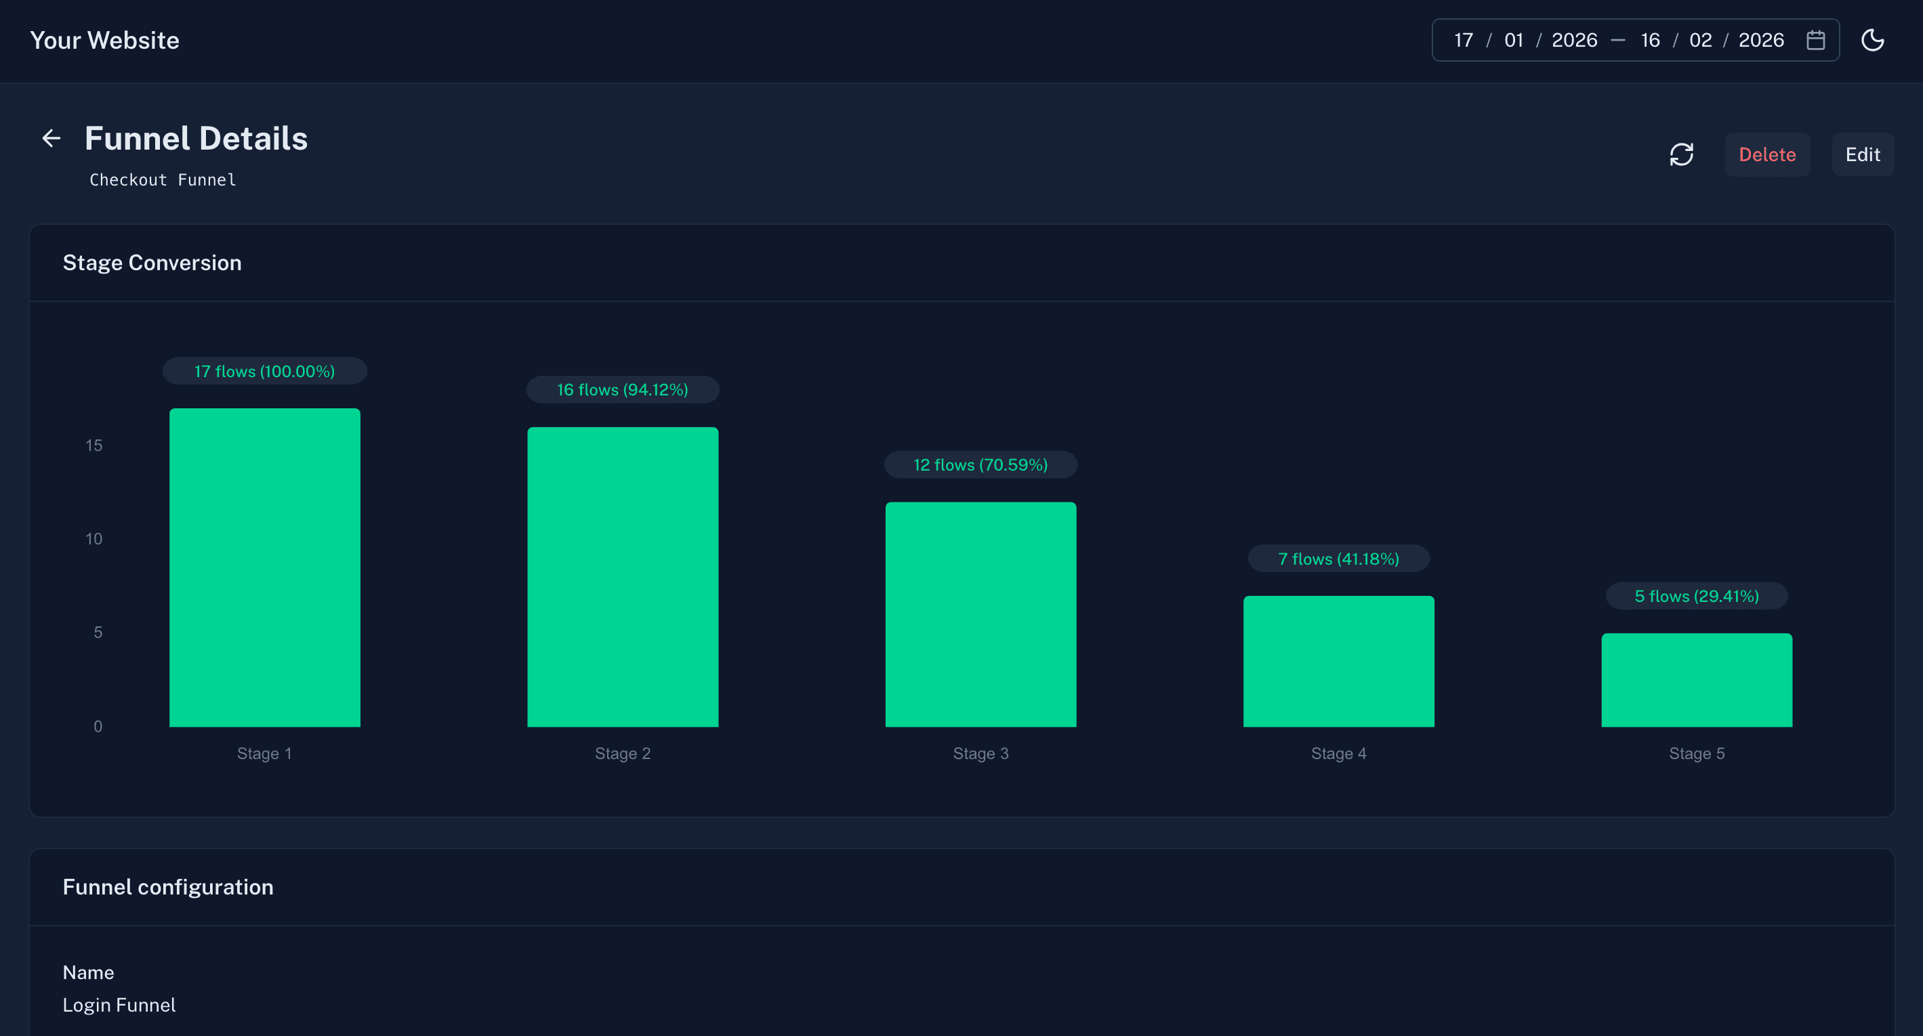Click the Login Funnel name value
Screen dimensions: 1923x1036
pyautogui.click(x=119, y=1004)
